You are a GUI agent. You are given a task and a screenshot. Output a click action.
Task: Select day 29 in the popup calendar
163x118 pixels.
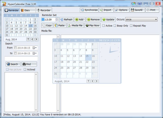point(88,69)
